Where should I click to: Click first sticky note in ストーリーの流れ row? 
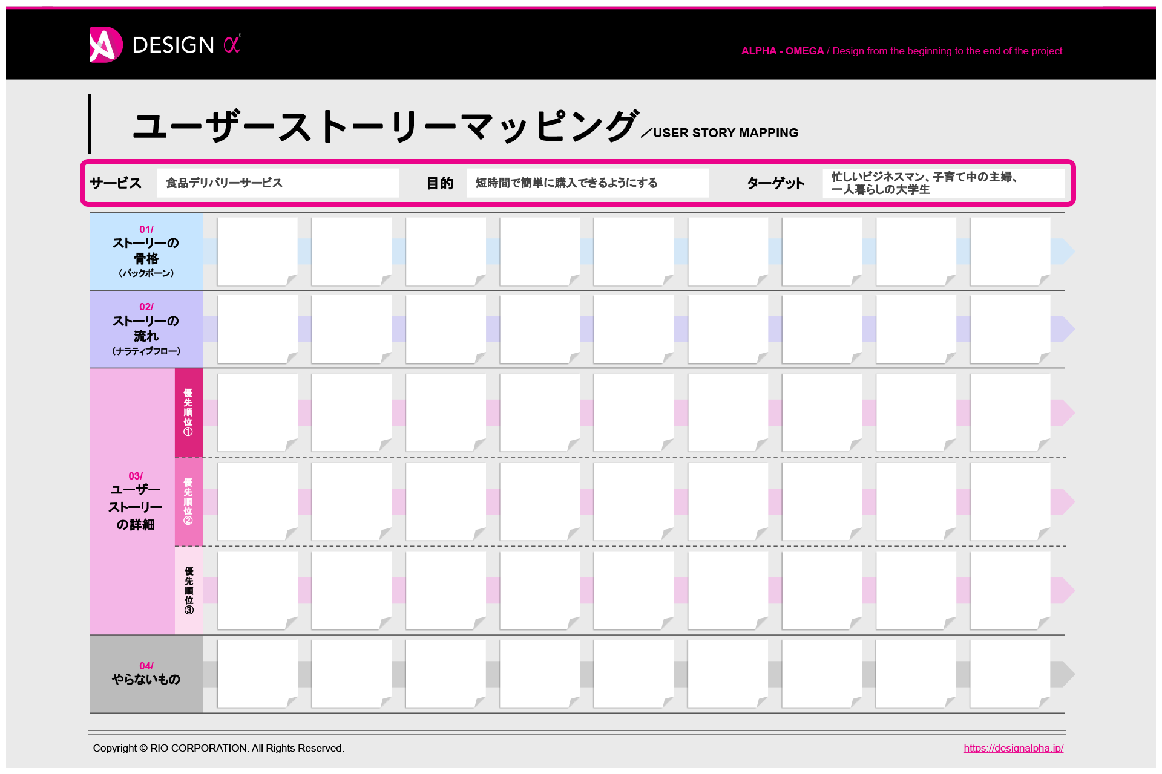point(257,330)
